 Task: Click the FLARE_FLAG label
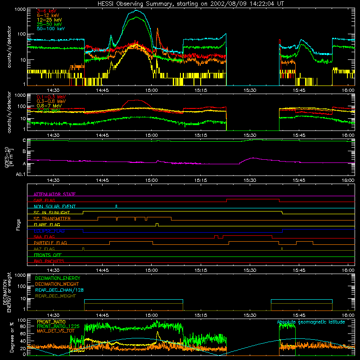[x=47, y=225]
